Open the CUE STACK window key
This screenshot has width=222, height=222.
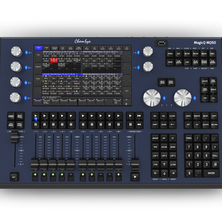179,62
